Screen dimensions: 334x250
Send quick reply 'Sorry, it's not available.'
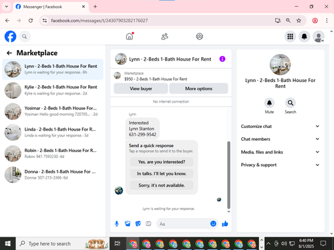pos(162,185)
